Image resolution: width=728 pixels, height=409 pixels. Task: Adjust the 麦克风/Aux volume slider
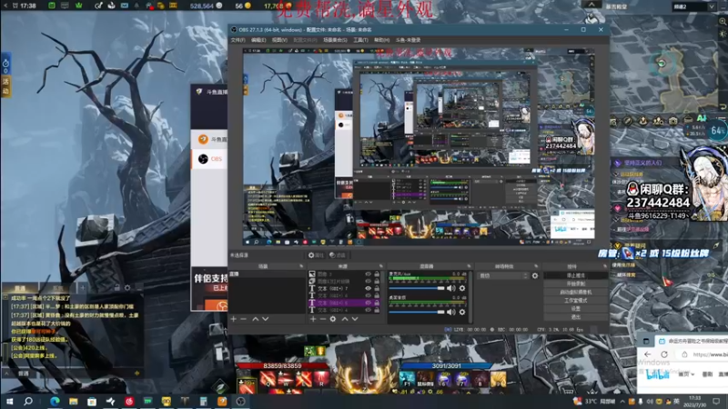(417, 288)
